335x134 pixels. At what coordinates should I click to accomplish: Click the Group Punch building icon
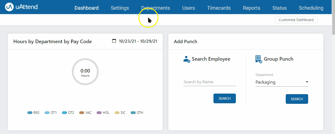tap(259, 59)
